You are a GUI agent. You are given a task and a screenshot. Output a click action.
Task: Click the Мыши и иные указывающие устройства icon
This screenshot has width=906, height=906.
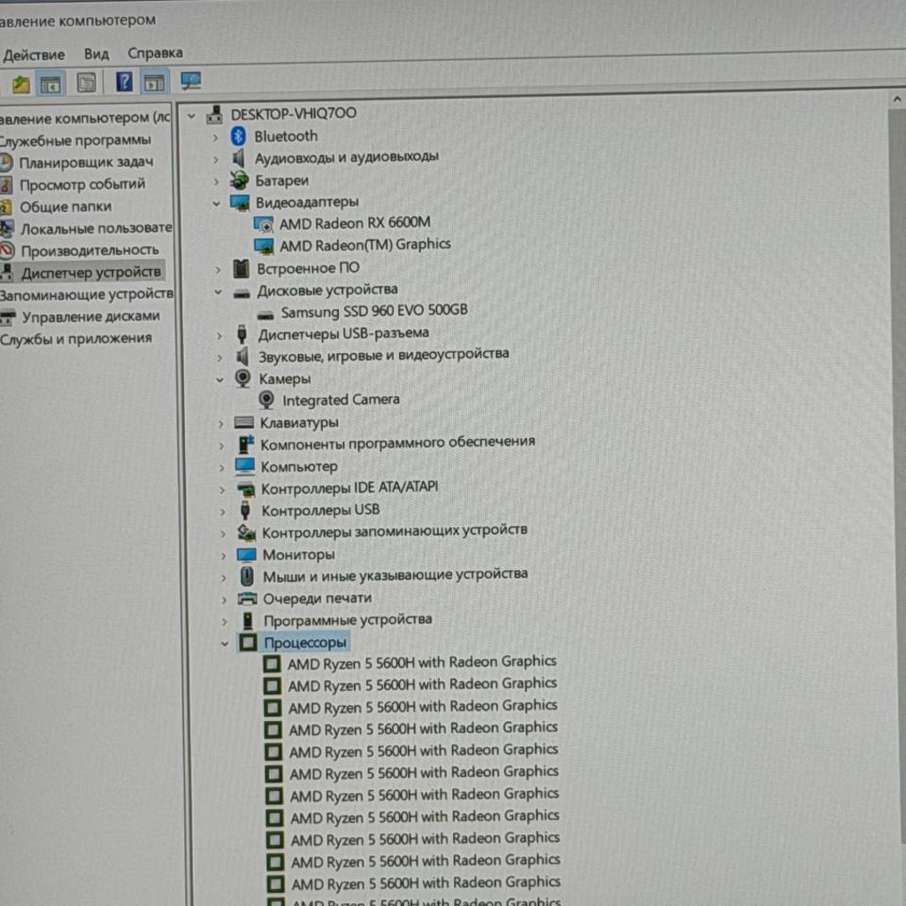point(247,577)
